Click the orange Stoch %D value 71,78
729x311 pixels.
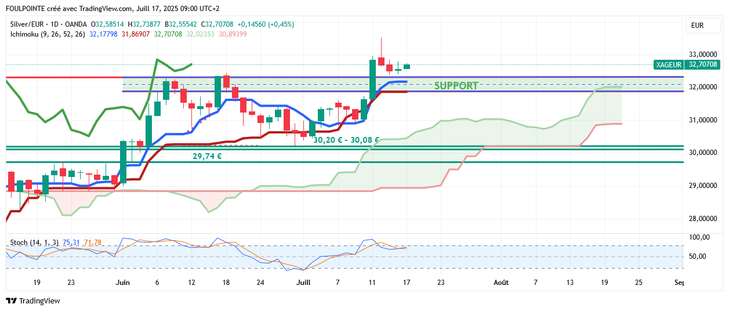pos(92,242)
